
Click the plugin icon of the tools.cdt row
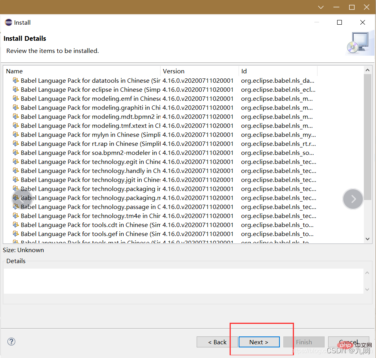point(16,225)
